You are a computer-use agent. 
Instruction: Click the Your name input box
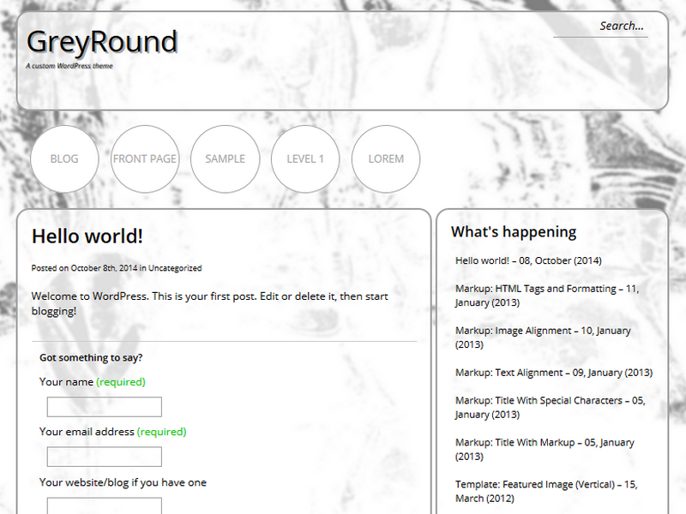pos(104,407)
